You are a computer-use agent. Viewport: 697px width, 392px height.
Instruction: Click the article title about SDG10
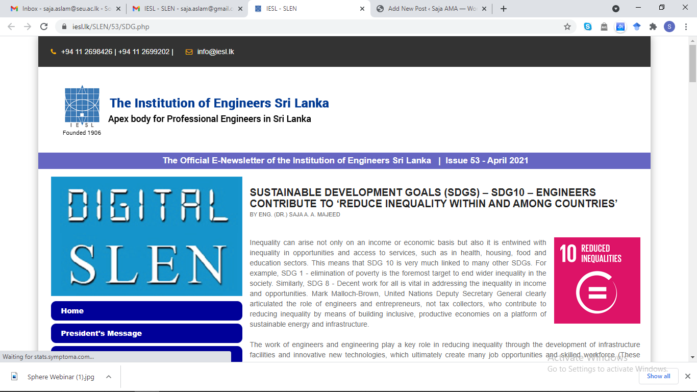pyautogui.click(x=434, y=198)
